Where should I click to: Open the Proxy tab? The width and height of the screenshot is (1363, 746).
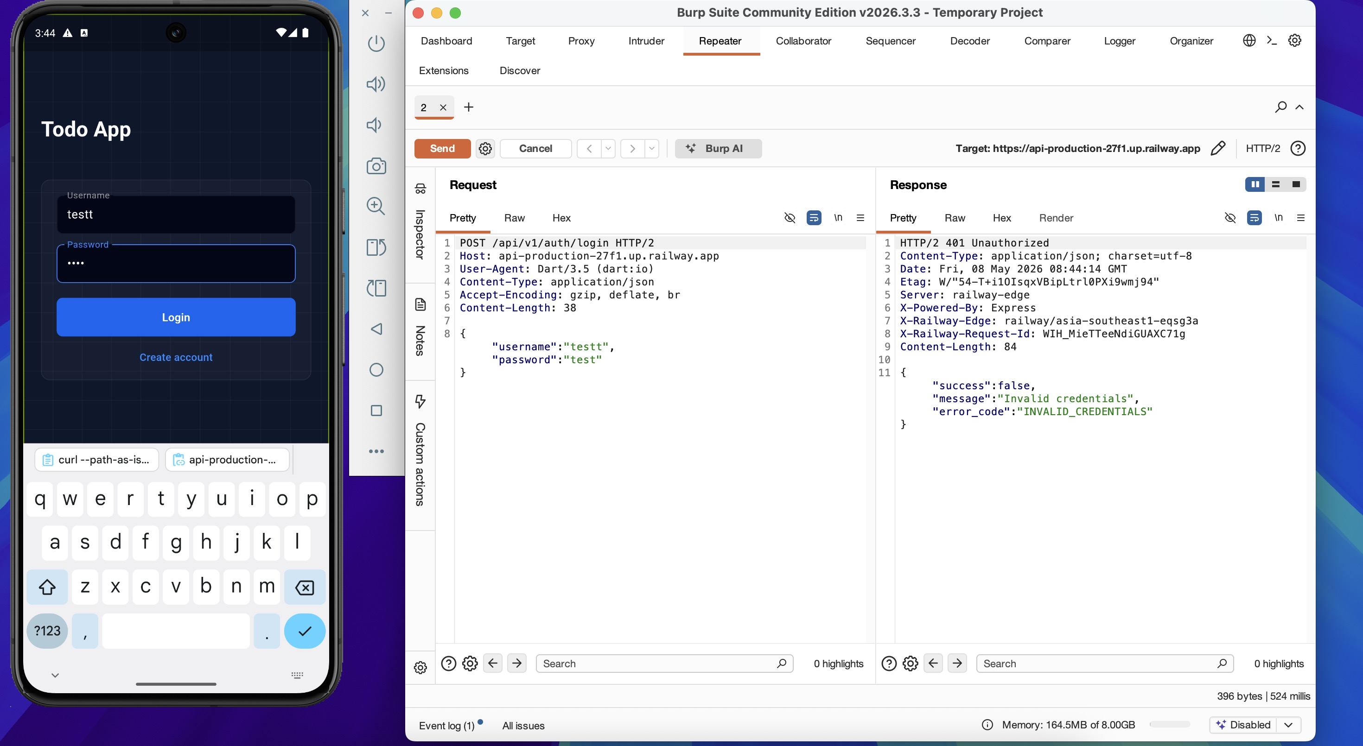[x=581, y=41]
